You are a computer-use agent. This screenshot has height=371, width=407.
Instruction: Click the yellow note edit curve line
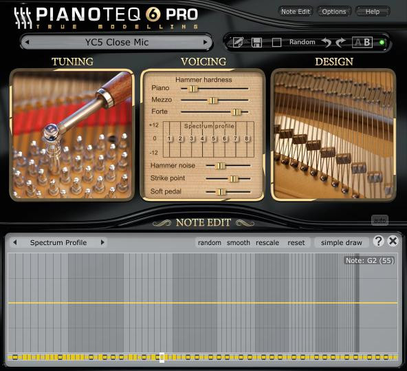[202, 303]
